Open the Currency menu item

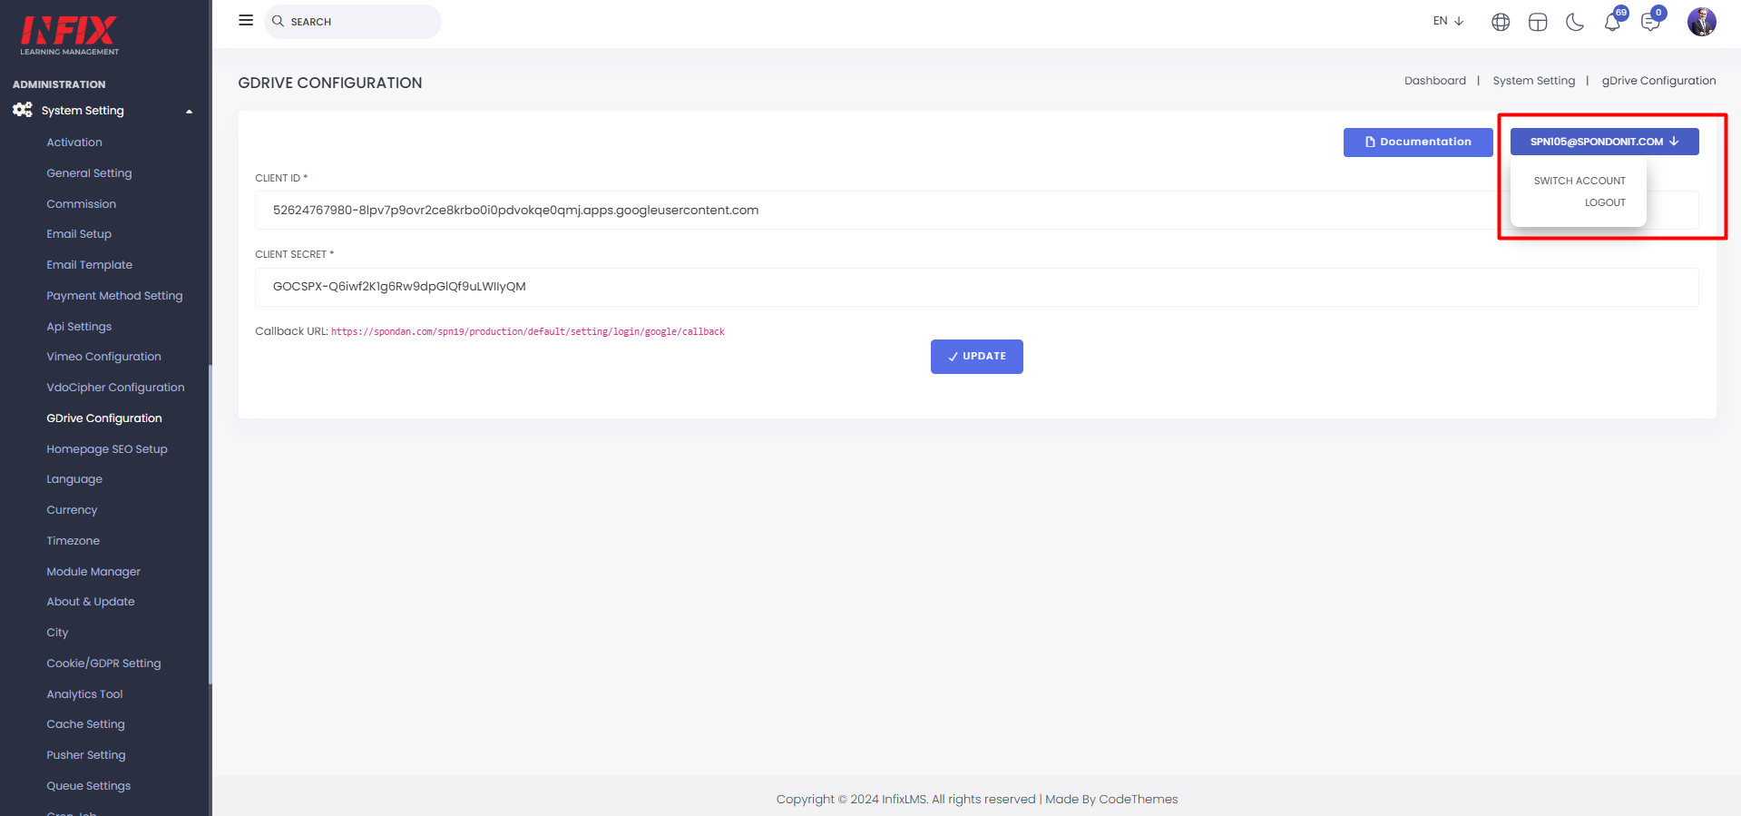click(72, 510)
